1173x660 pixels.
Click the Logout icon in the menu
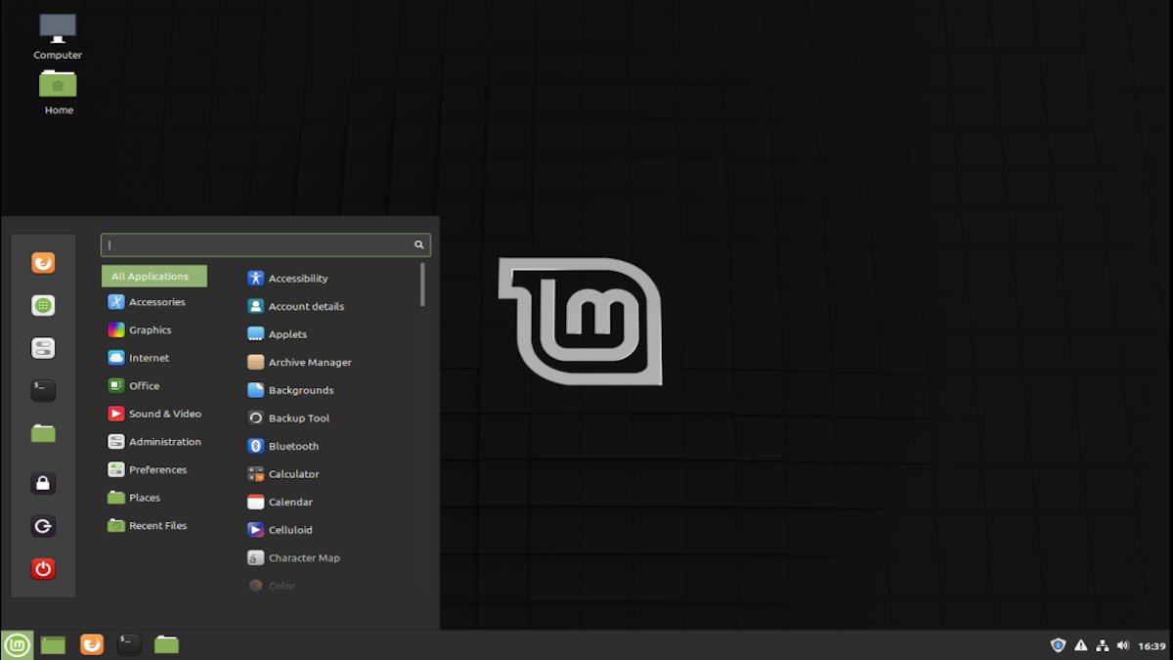pyautogui.click(x=43, y=526)
